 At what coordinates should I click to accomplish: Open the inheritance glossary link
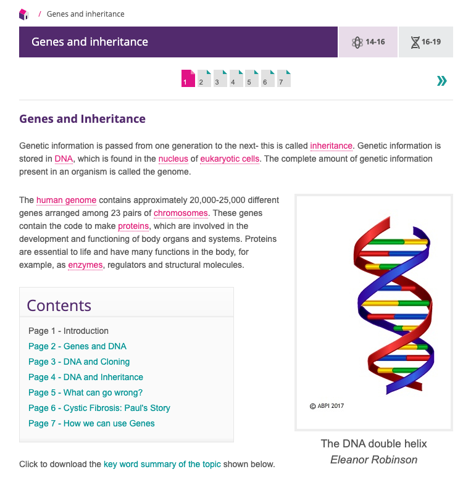click(332, 146)
